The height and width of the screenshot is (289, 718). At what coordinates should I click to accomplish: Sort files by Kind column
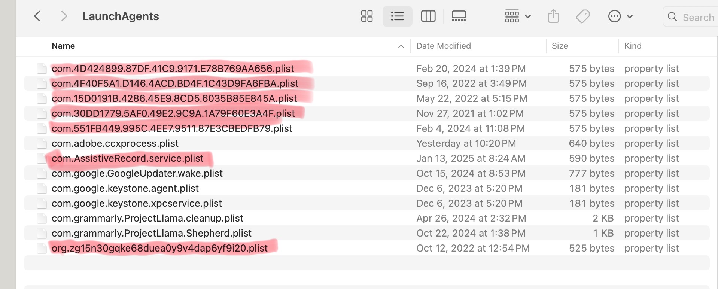click(633, 46)
